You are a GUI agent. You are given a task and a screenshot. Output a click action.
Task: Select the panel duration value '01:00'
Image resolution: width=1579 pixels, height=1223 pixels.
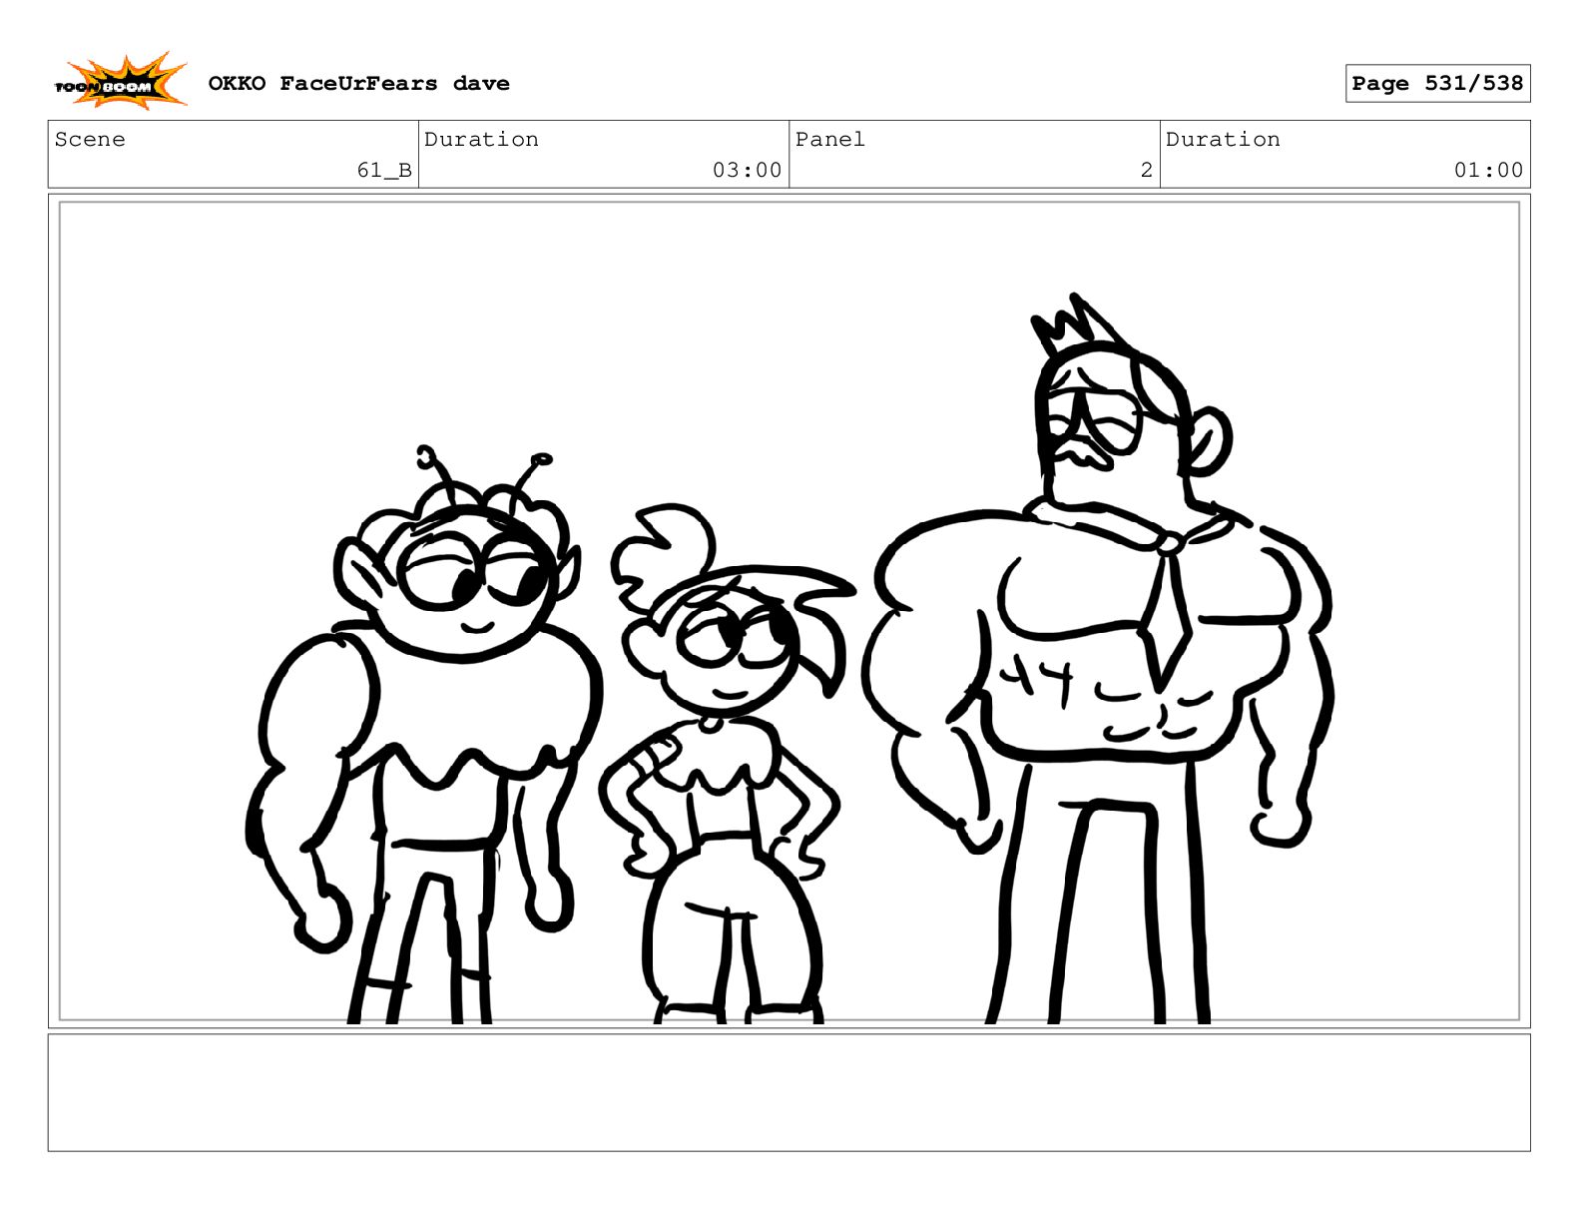click(1488, 171)
